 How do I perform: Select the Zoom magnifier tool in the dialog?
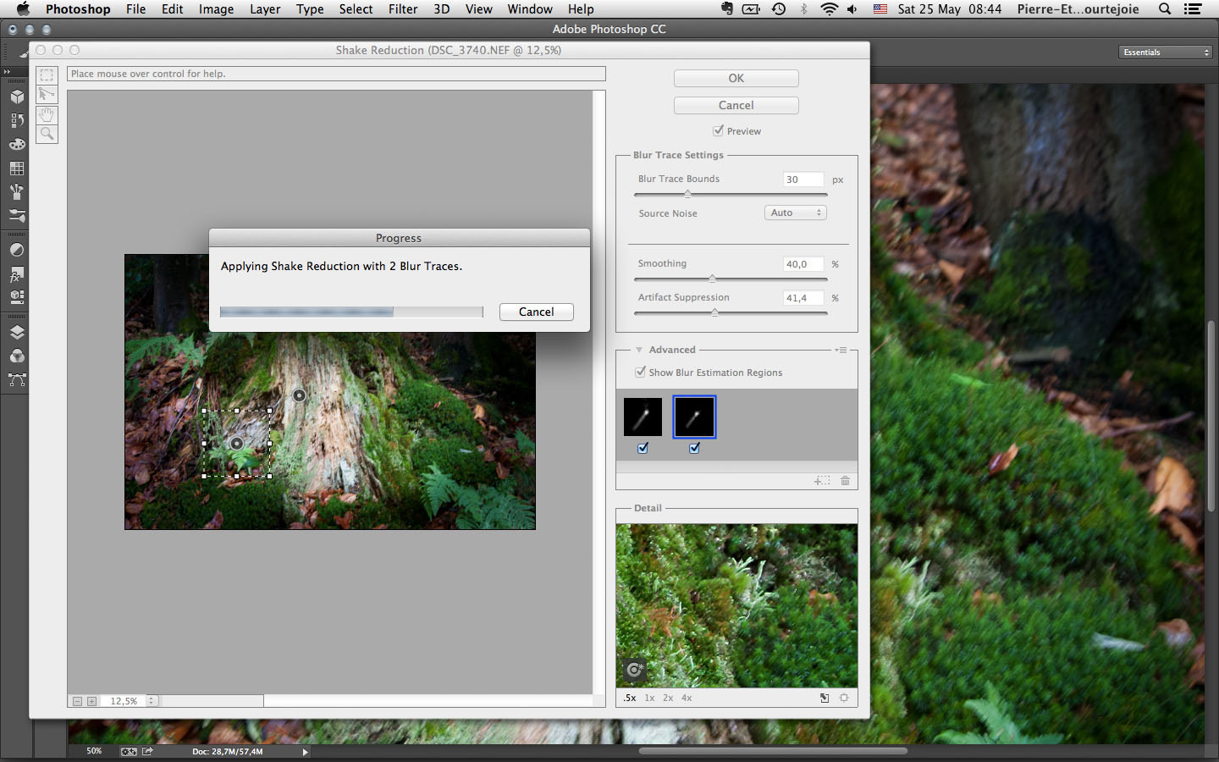(x=47, y=134)
